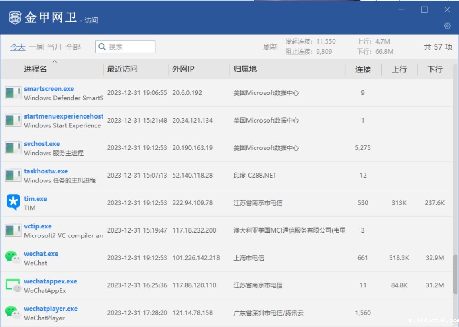Show 全部 records tab
The image size is (459, 327).
[73, 47]
